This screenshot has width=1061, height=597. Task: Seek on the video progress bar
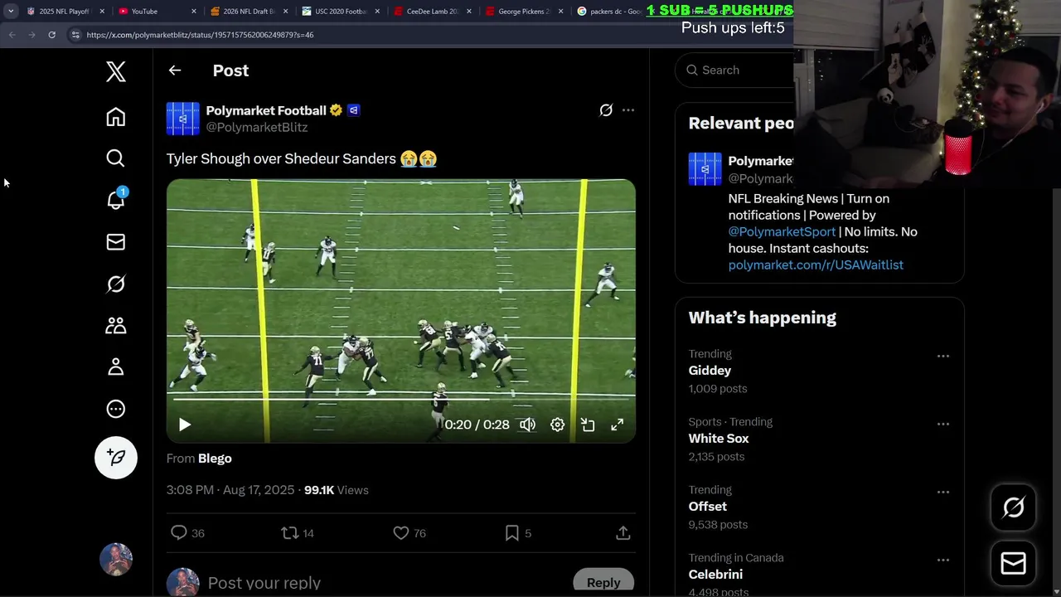pos(401,400)
